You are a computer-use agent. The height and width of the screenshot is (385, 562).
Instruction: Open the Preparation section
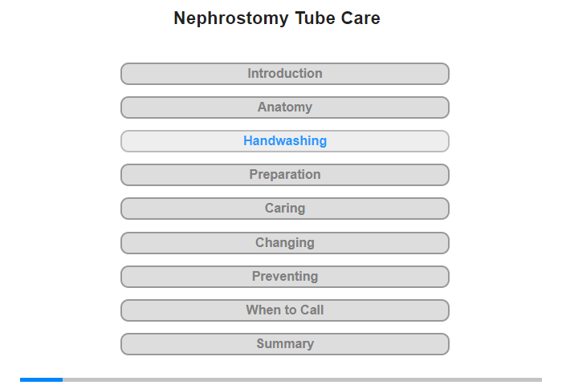[x=284, y=175]
